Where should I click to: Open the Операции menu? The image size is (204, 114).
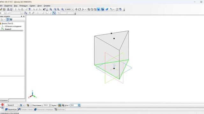(23, 6)
